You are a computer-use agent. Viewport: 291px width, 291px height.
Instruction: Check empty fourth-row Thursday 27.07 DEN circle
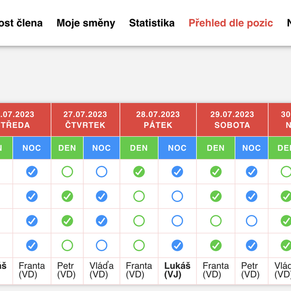(67, 245)
